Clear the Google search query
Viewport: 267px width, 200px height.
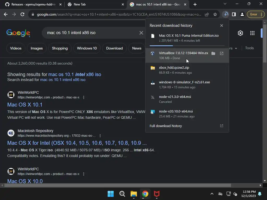pos(141,33)
